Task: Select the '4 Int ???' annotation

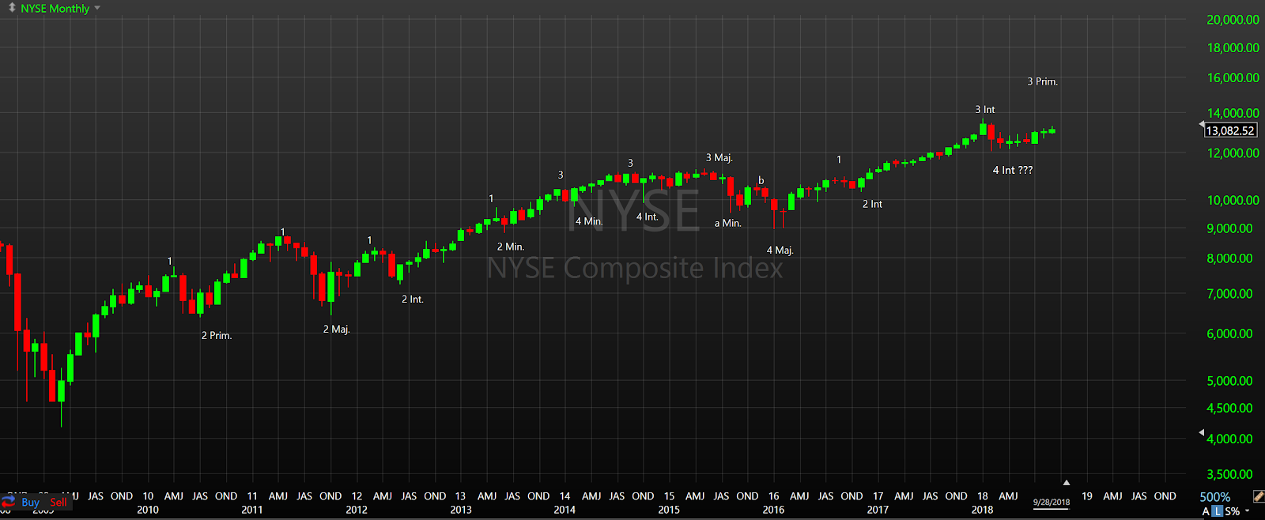Action: (1012, 170)
